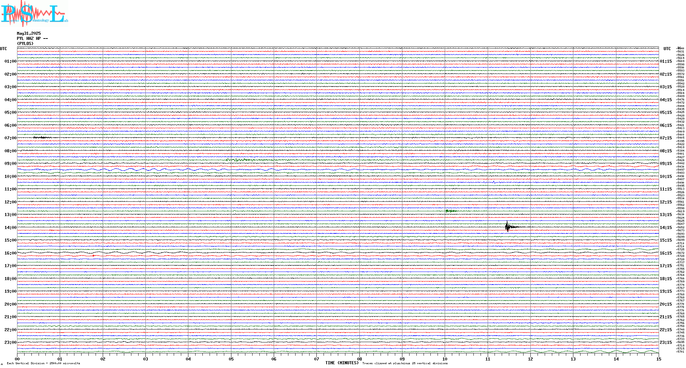Click the 16:00 hour label
This screenshot has width=686, height=368.
tap(10, 253)
